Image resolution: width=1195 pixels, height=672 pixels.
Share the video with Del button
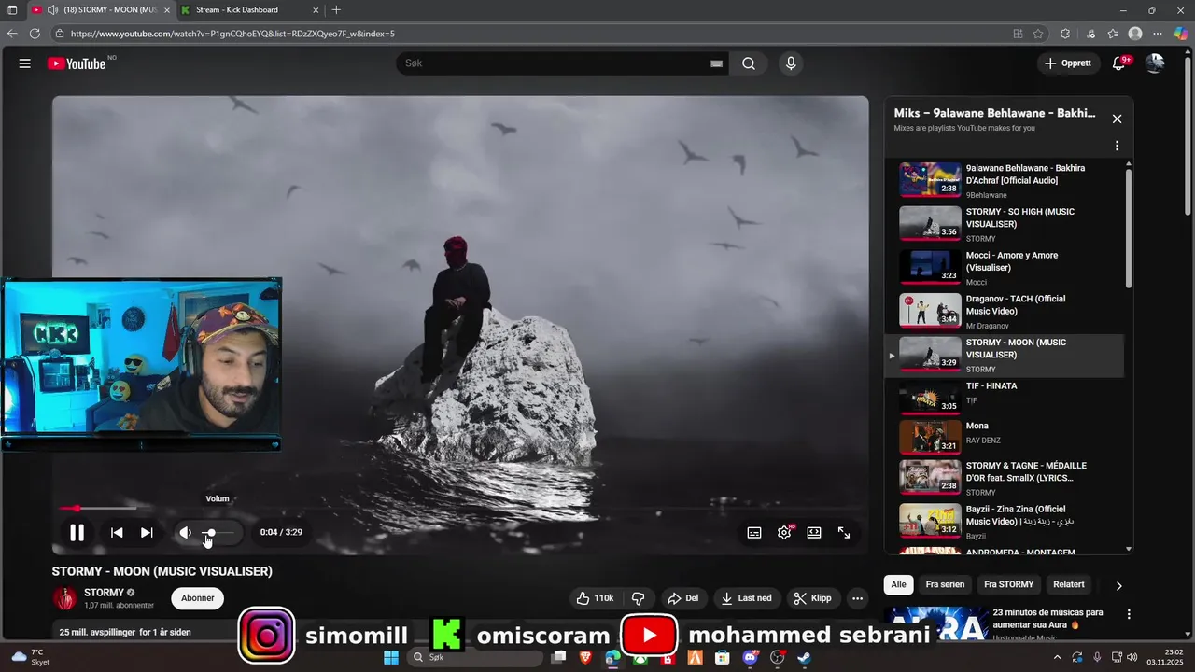(682, 598)
